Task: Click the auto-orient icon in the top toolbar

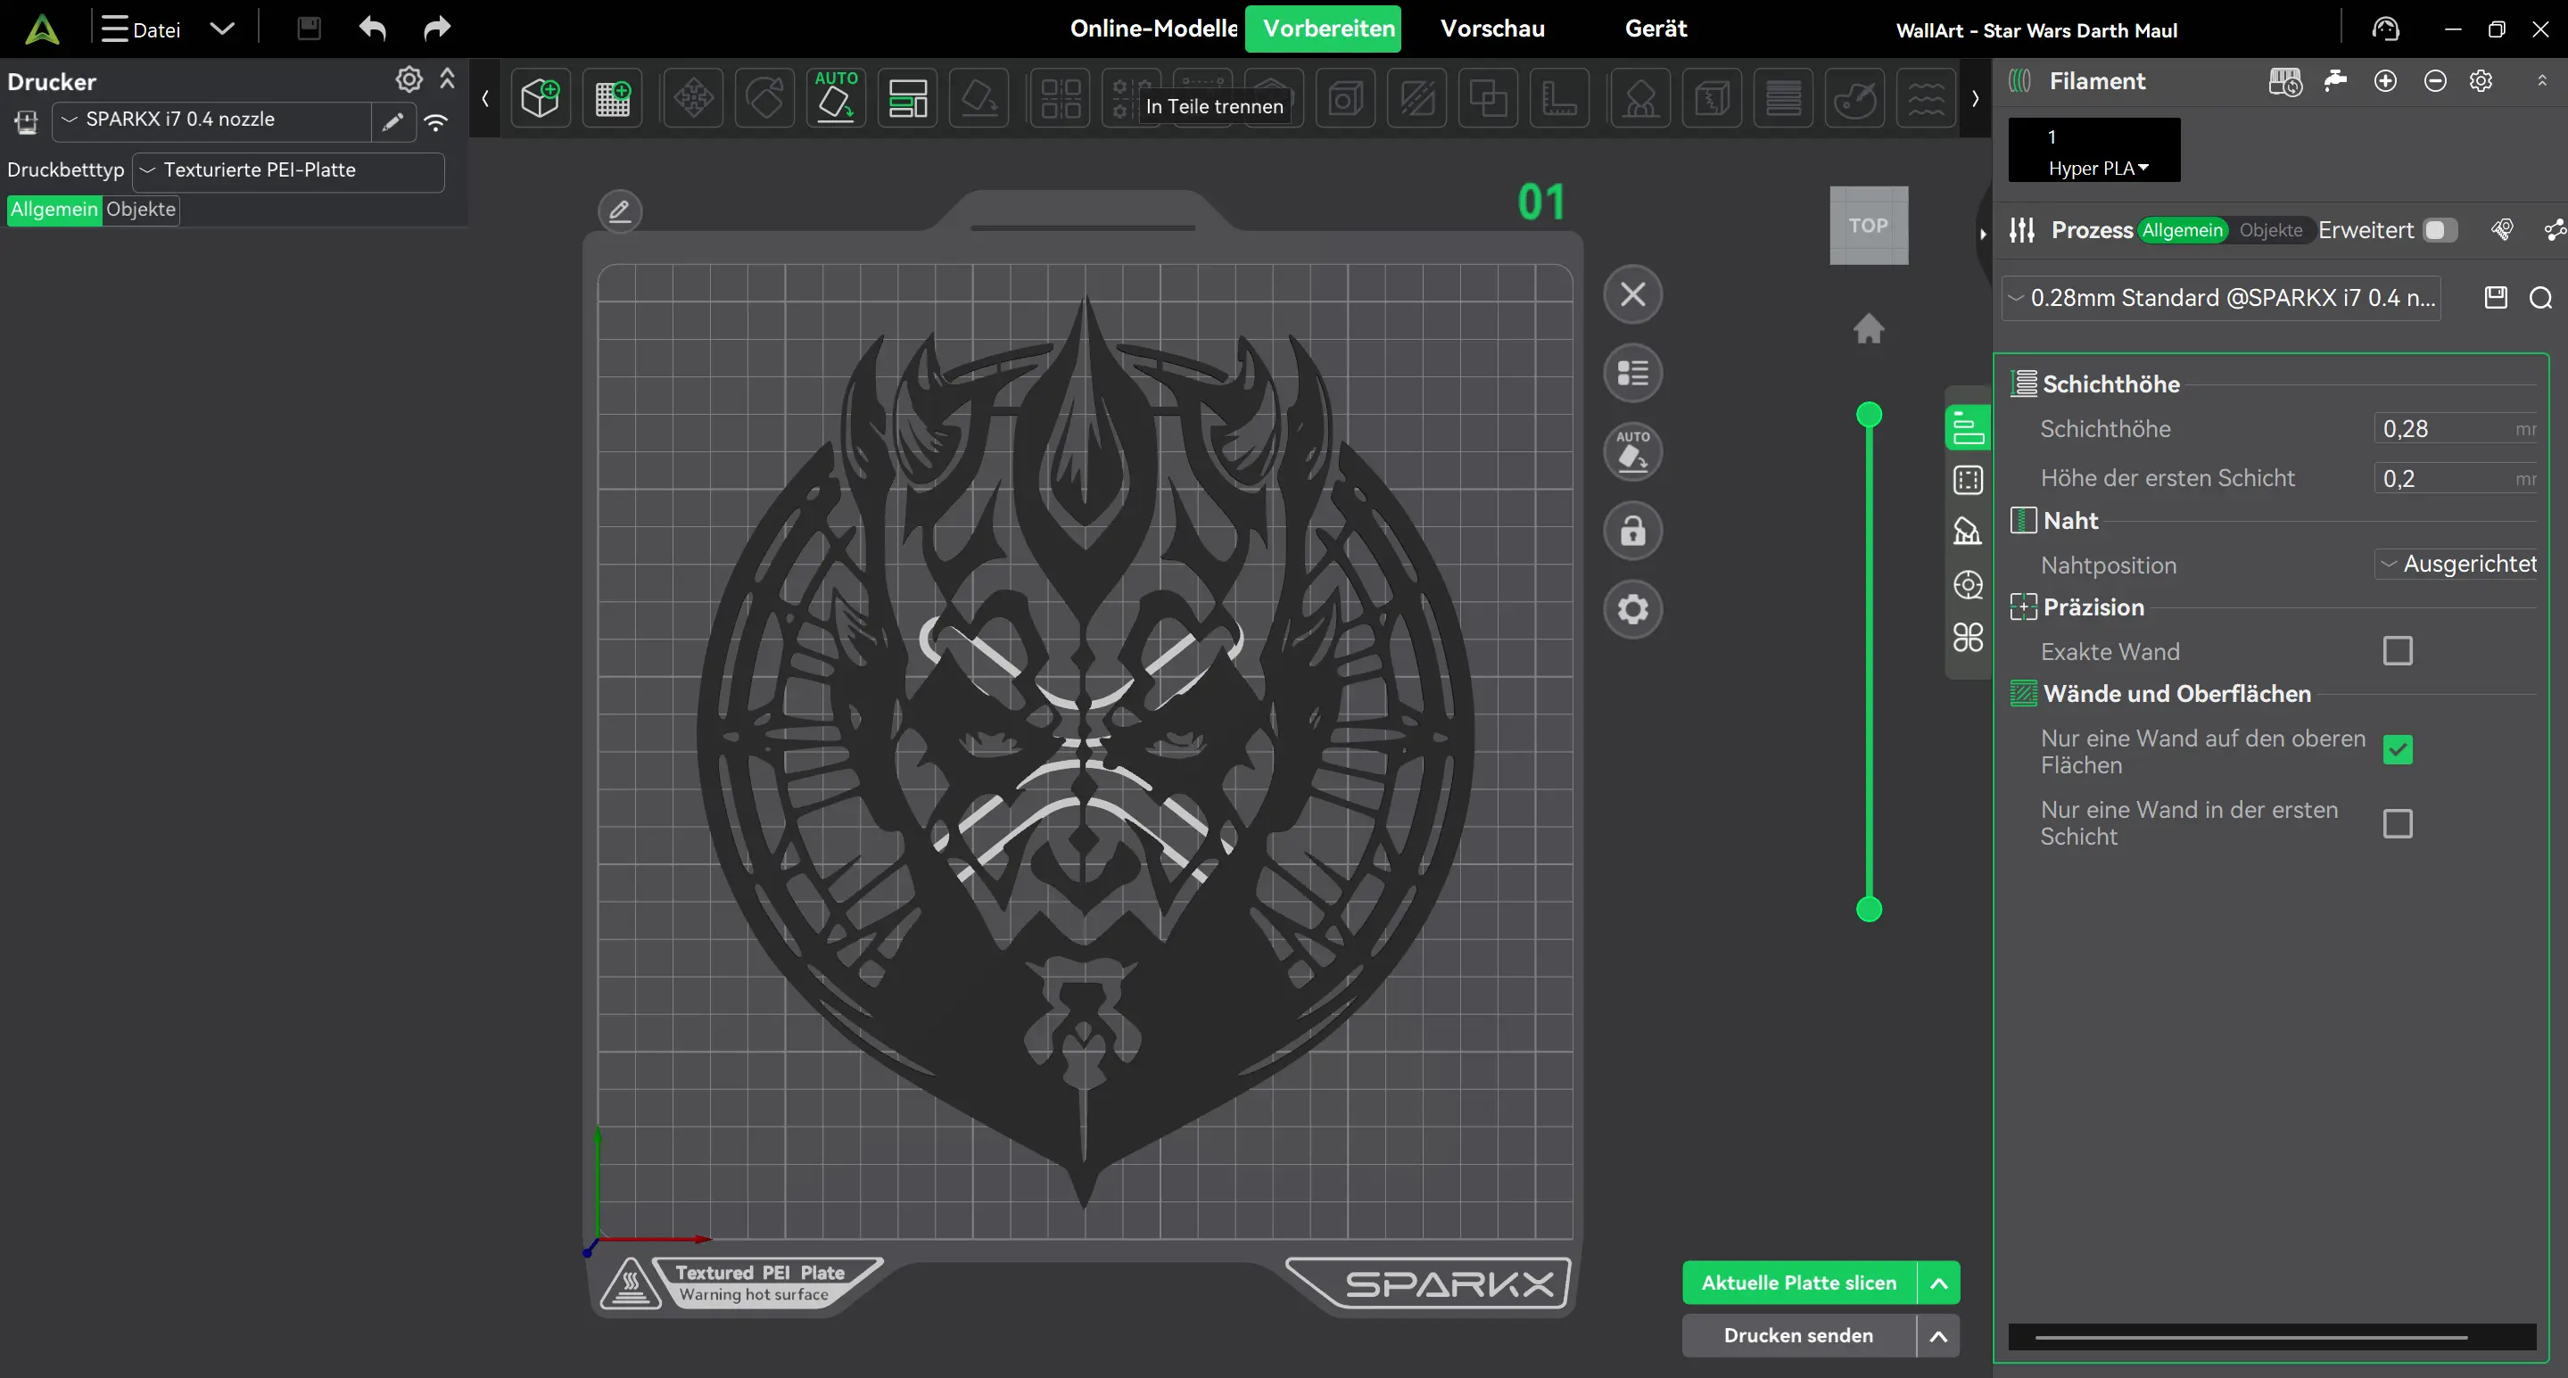Action: (836, 98)
